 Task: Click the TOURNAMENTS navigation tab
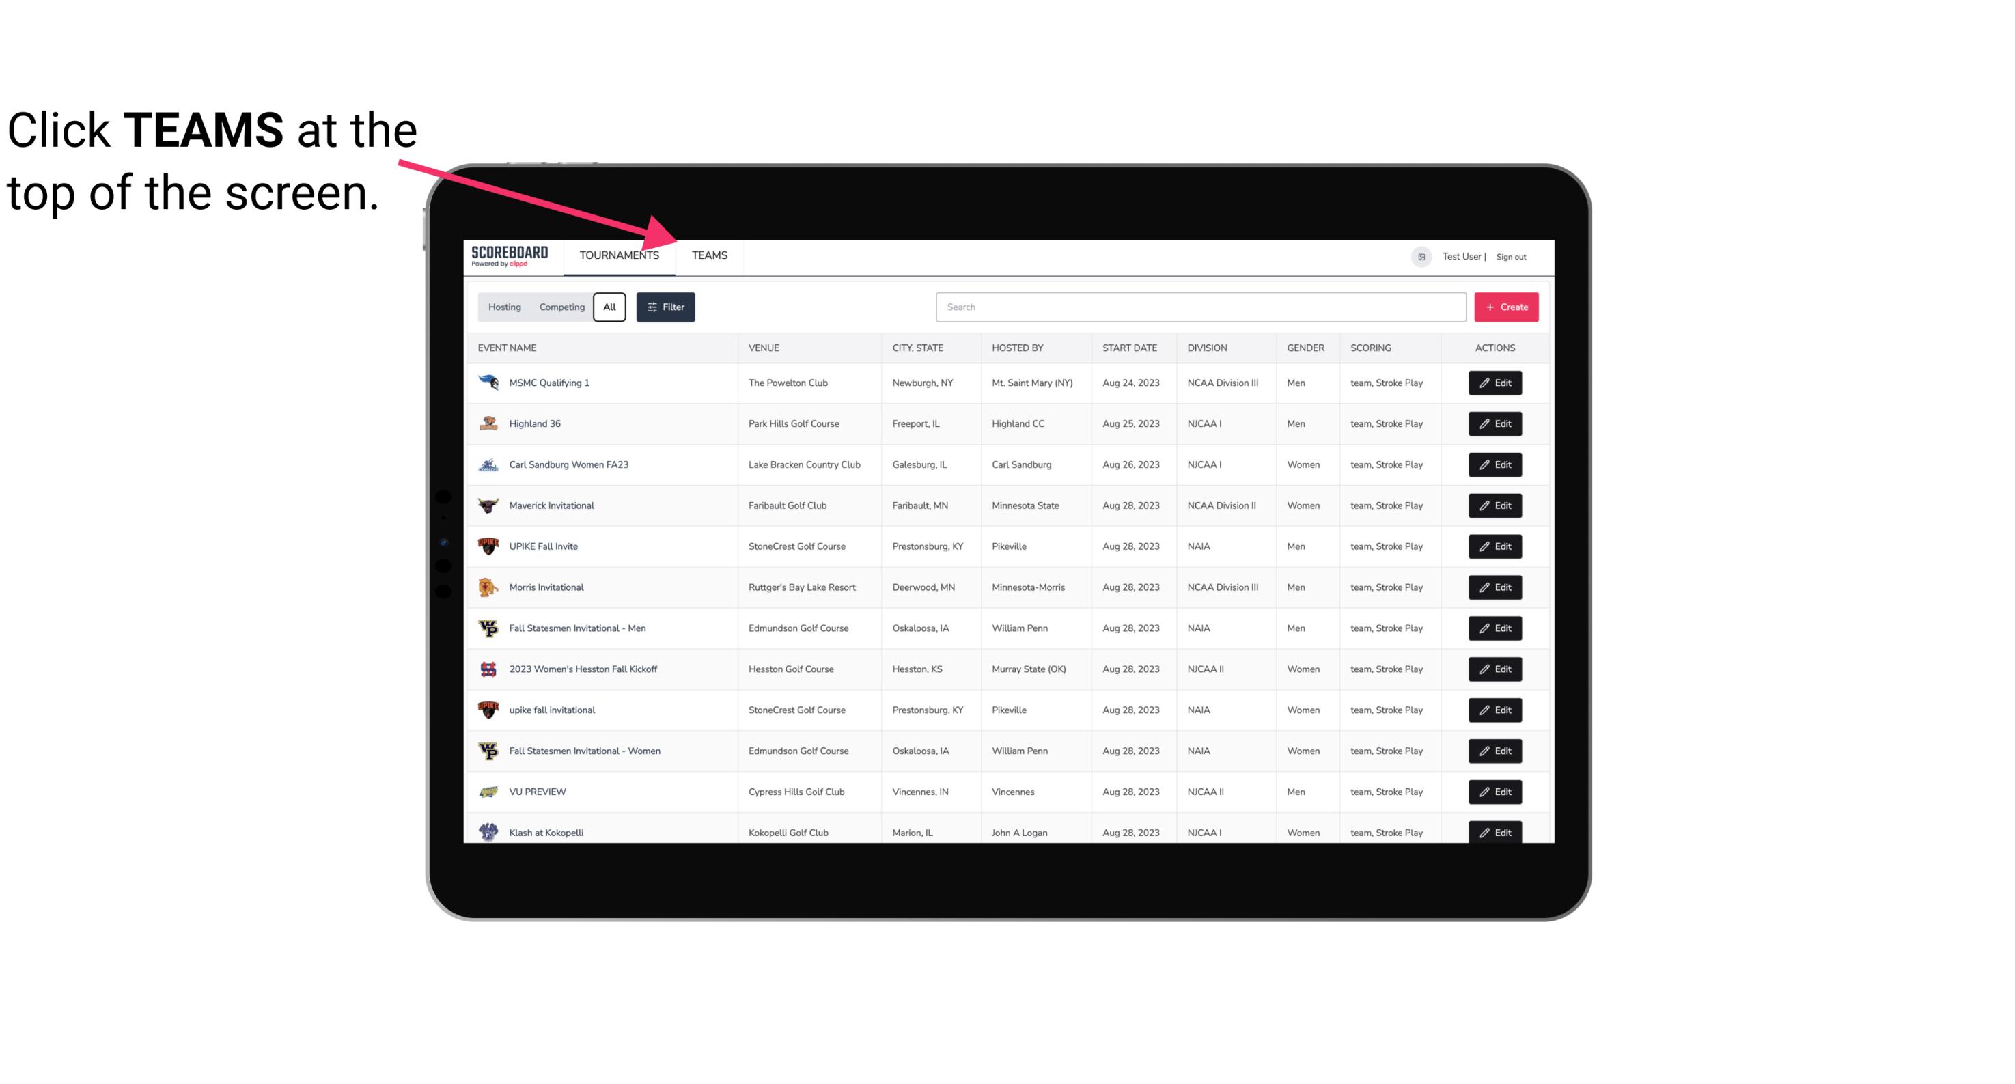click(x=619, y=255)
